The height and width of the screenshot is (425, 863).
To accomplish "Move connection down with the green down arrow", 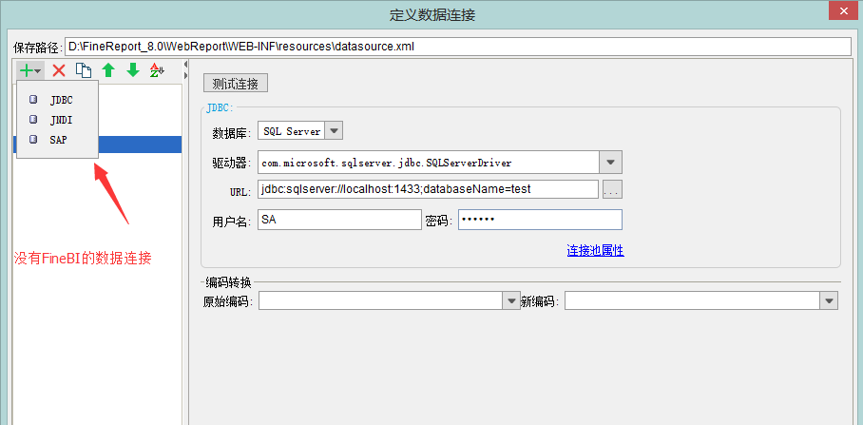I will pos(133,70).
